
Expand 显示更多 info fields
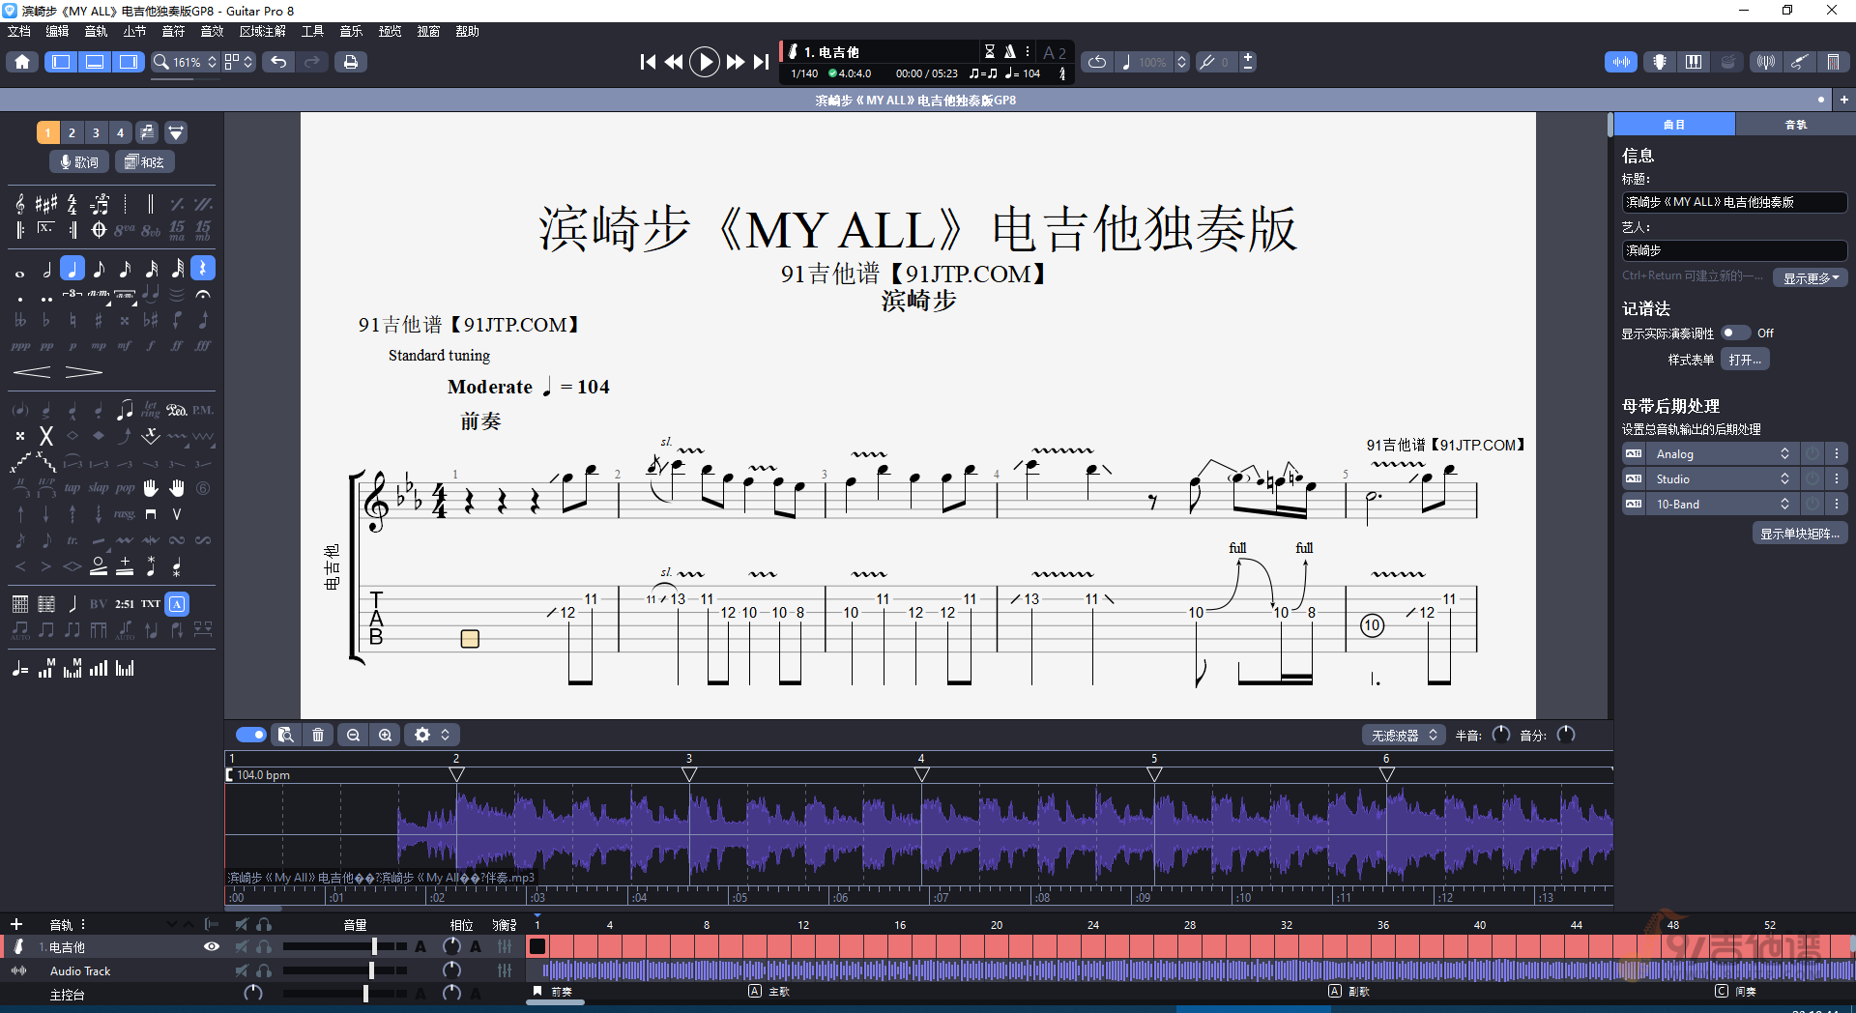[1811, 278]
